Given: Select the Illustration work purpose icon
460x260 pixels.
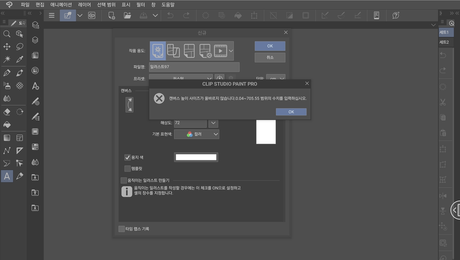Looking at the screenshot, I should pyautogui.click(x=158, y=51).
